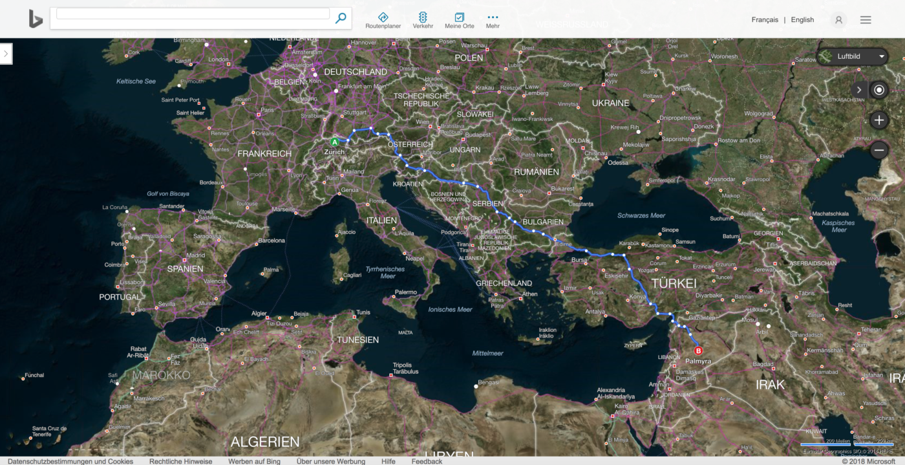Zoom out with the minus button
Image resolution: width=905 pixels, height=465 pixels.
pos(878,150)
